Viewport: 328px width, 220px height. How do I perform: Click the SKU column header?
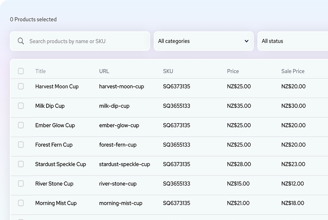[168, 71]
